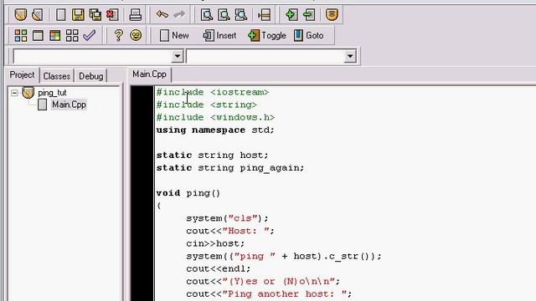
Task: Undo the last edit
Action: click(162, 14)
